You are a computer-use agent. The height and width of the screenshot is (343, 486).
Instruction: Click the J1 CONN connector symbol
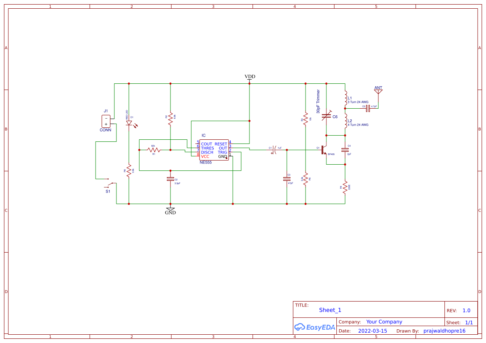pyautogui.click(x=106, y=121)
